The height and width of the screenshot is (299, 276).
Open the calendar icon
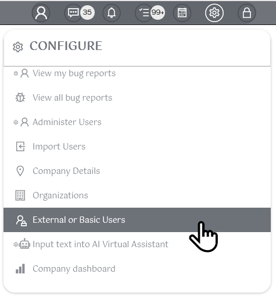[x=182, y=13]
